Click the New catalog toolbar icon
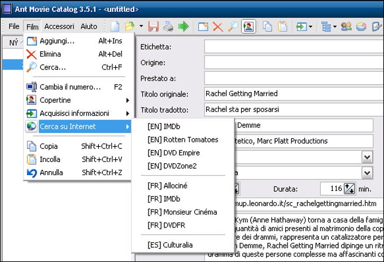The image size is (384, 262). [115, 26]
